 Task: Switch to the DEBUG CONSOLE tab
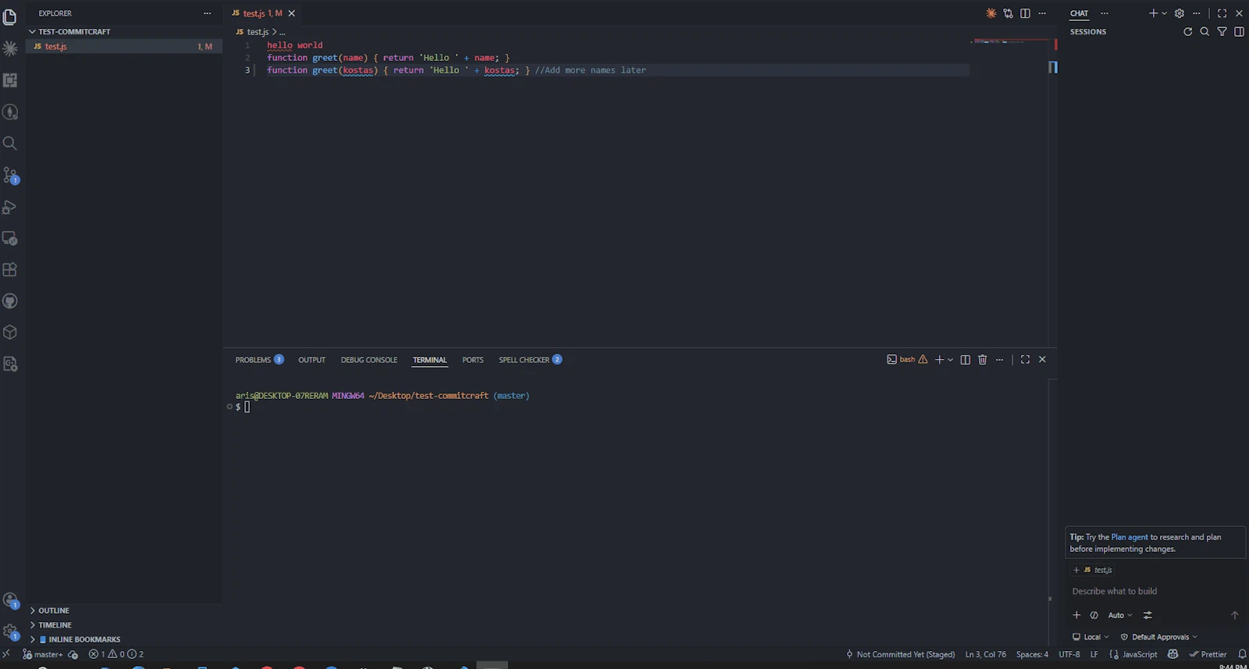point(369,360)
